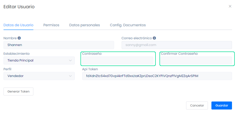Viewport: 236px width, 116px height.
Task: Click into the Confirmar Contraseña field
Action: coord(196,60)
